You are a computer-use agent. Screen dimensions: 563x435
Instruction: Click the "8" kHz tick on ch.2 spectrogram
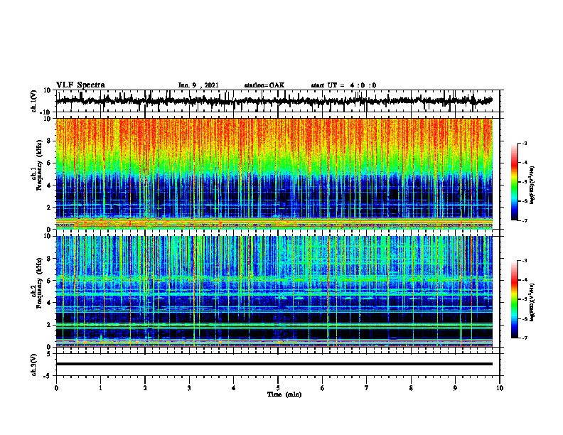(x=50, y=259)
